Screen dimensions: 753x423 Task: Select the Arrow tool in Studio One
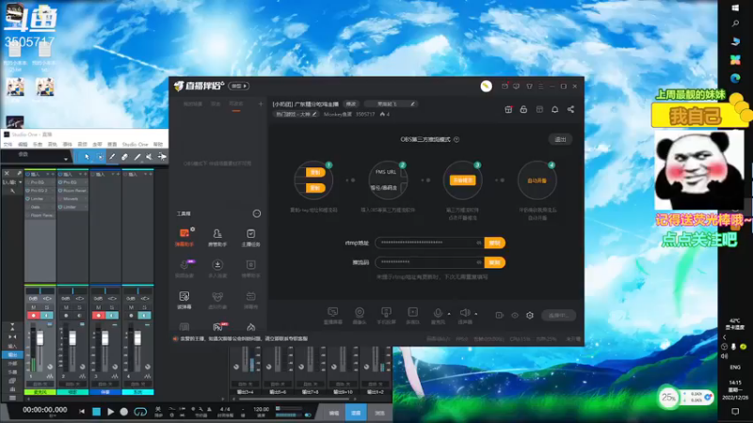coord(87,157)
